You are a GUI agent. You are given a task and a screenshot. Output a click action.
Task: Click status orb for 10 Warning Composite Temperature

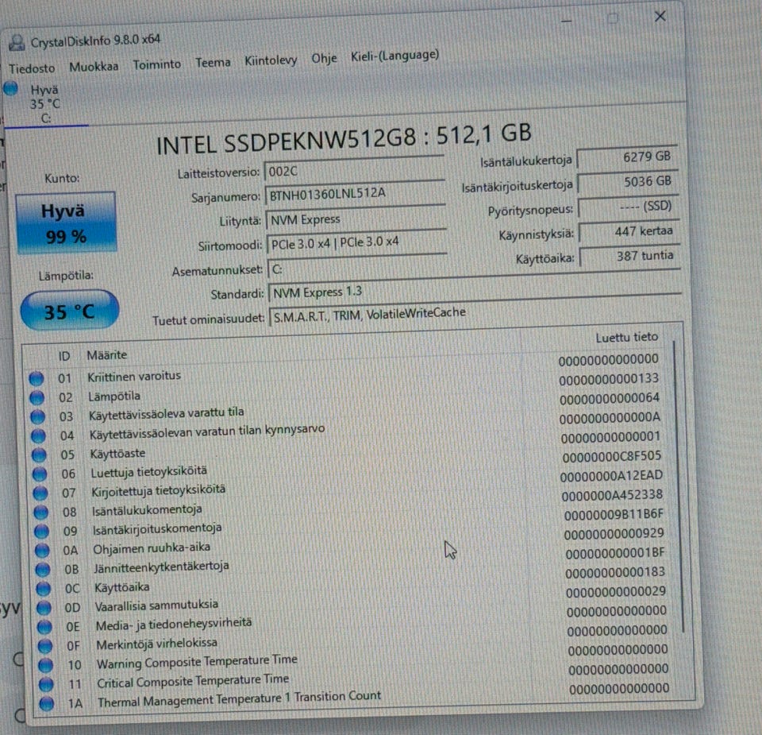(46, 664)
